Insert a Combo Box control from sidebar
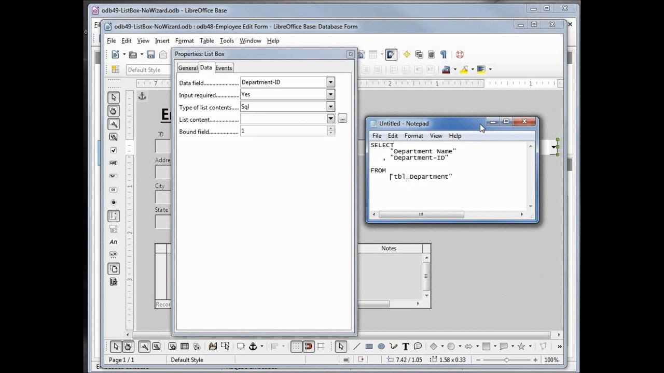 [114, 229]
